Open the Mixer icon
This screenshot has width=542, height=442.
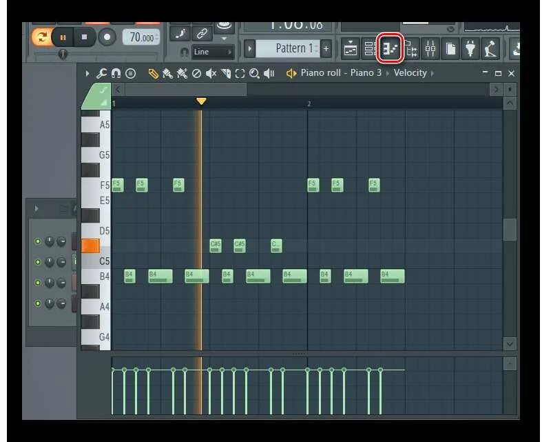(x=430, y=49)
